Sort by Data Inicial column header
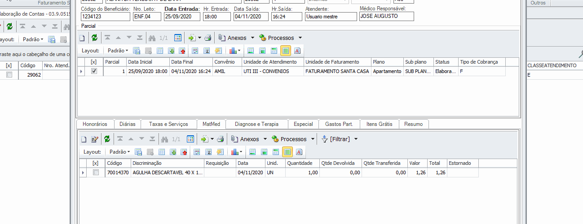This screenshot has width=583, height=224. 147,62
